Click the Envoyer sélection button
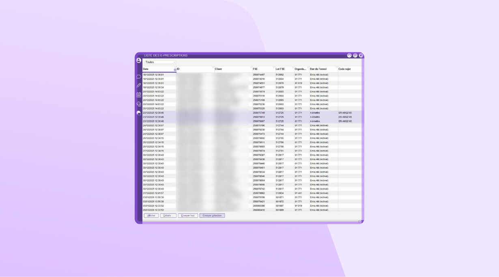The width and height of the screenshot is (499, 277). click(x=212, y=216)
